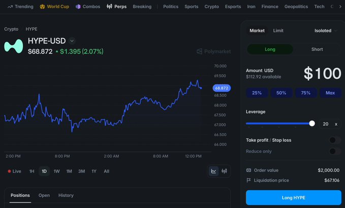The height and width of the screenshot is (208, 345).
Task: Open the Iran category
Action: click(x=252, y=7)
